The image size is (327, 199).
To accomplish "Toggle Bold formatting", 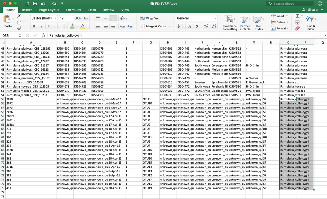I will pyautogui.click(x=34, y=26).
